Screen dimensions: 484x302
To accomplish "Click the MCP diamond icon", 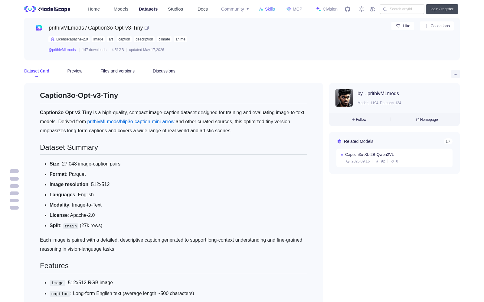I will coord(289,9).
